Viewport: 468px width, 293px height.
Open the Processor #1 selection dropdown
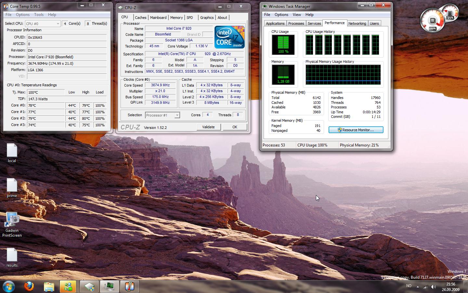click(162, 115)
